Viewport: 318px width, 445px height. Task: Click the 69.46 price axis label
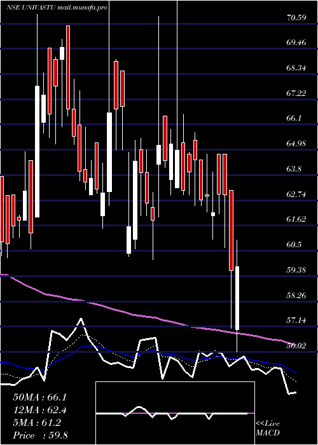pyautogui.click(x=296, y=43)
